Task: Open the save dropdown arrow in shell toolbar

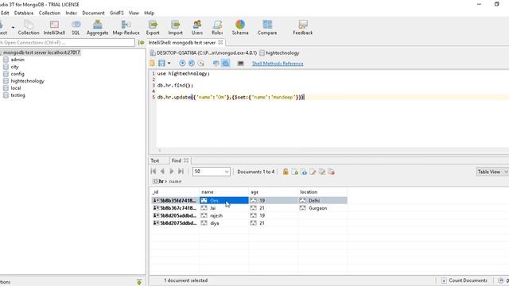Action: pyautogui.click(x=169, y=64)
